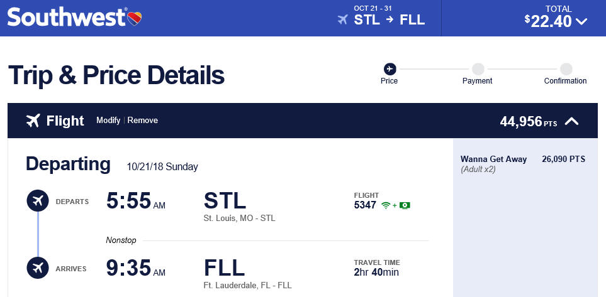Screen dimensions: 606x297
Task: Click the airplane icon beside STL in header
Action: click(x=343, y=19)
